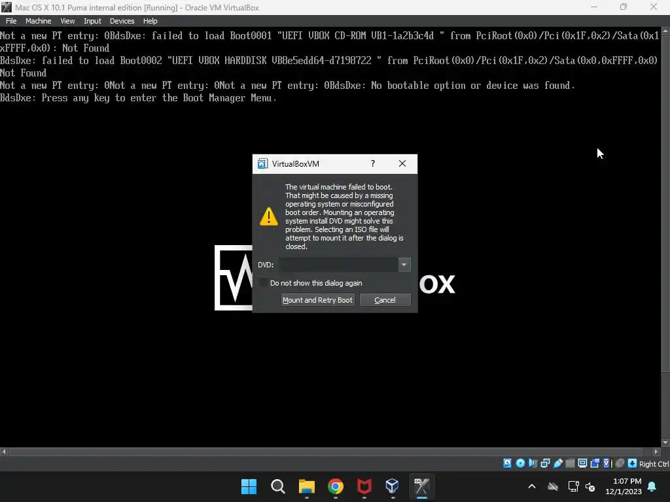Open the Help menu
Viewport: 670px width, 502px height.
[150, 21]
